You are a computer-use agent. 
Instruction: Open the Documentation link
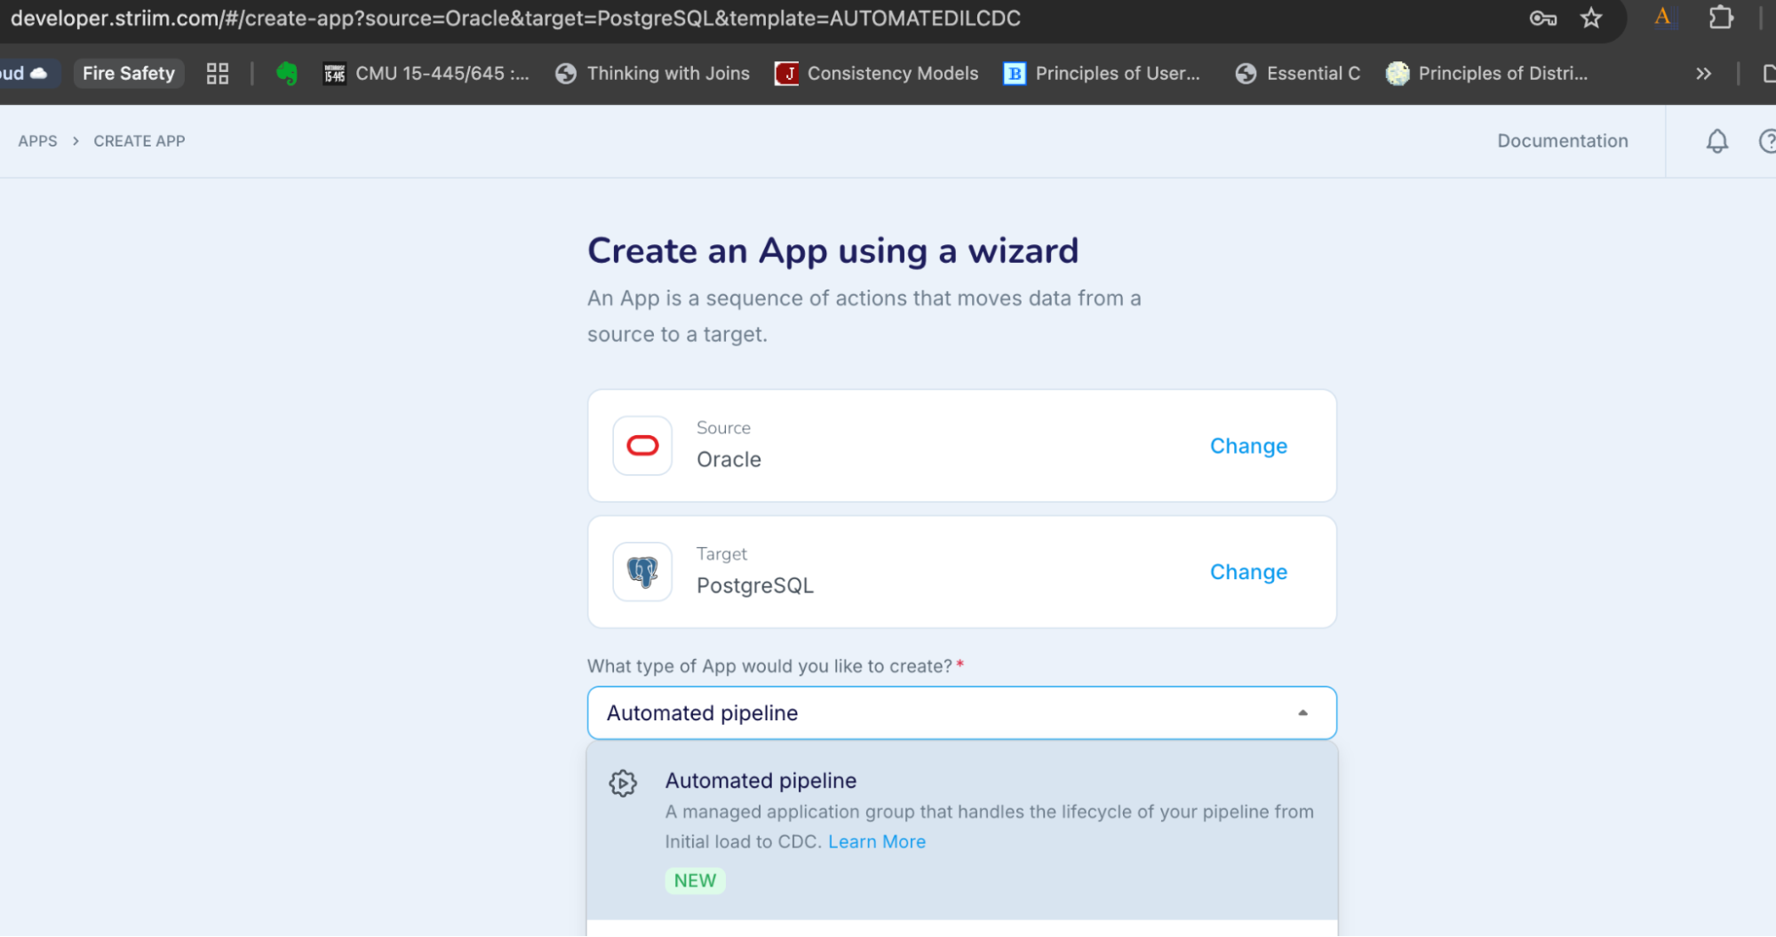coord(1563,140)
